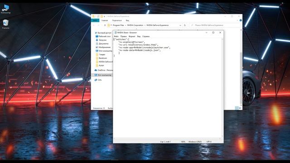Select the Bandicam folder in the navigation pane

tap(101, 58)
